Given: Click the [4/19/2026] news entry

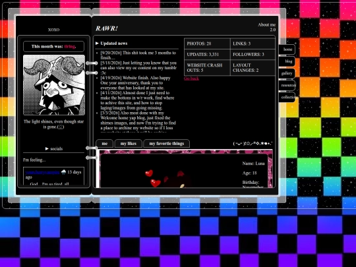Looking at the screenshot, I should click(x=136, y=82).
